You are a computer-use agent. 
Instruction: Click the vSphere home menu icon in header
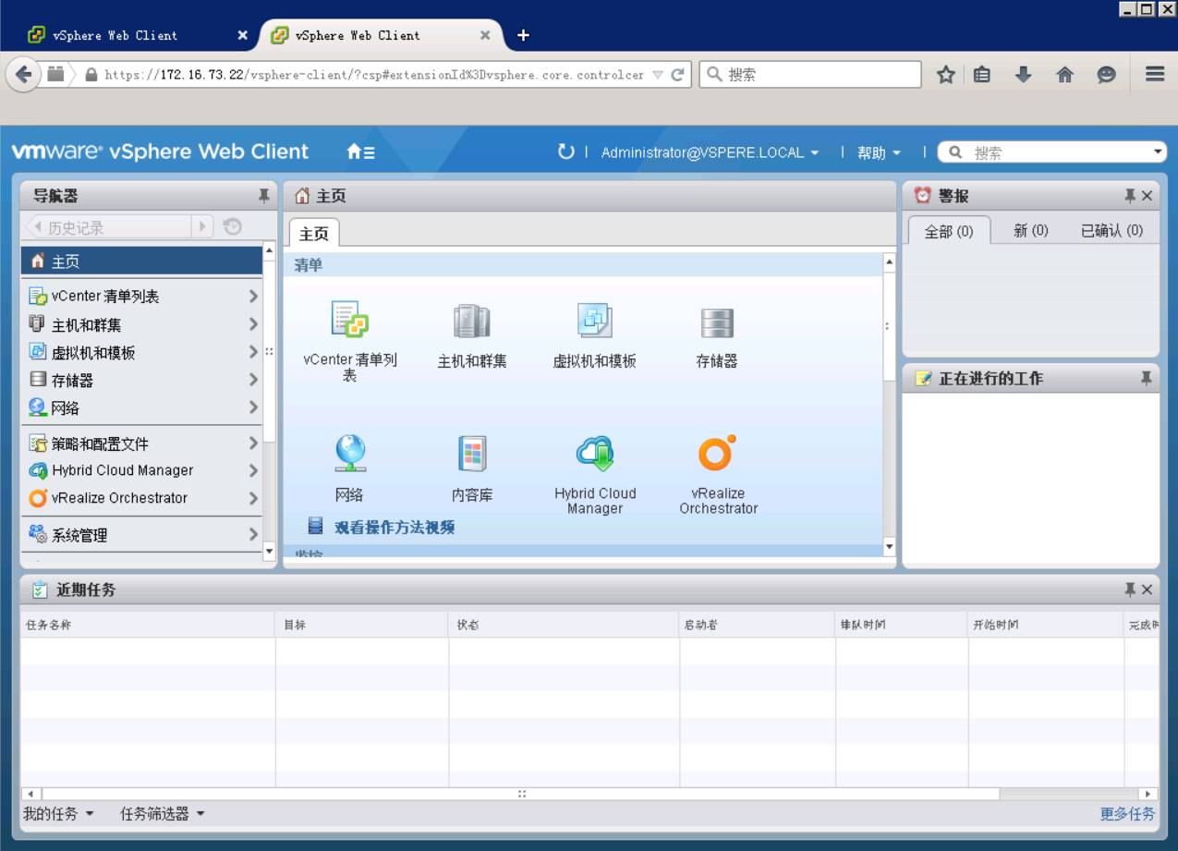coord(360,152)
